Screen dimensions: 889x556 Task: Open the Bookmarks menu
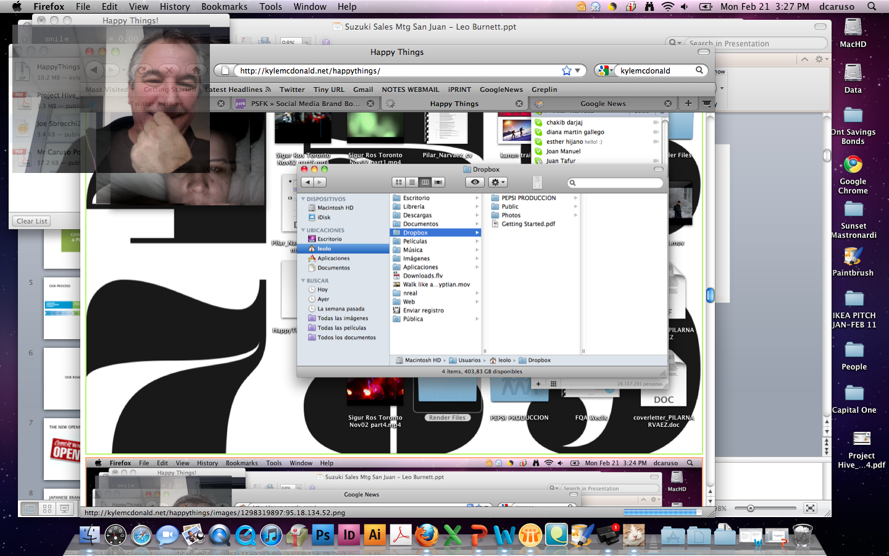point(224,7)
